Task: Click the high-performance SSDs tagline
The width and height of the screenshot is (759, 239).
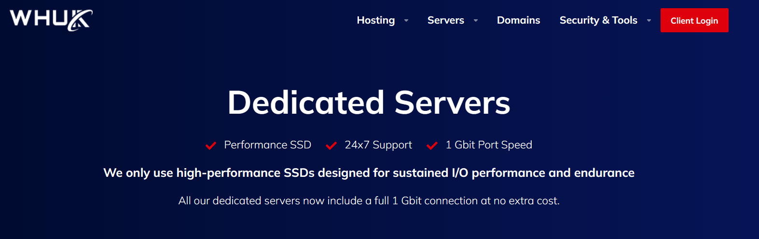Action: point(369,173)
